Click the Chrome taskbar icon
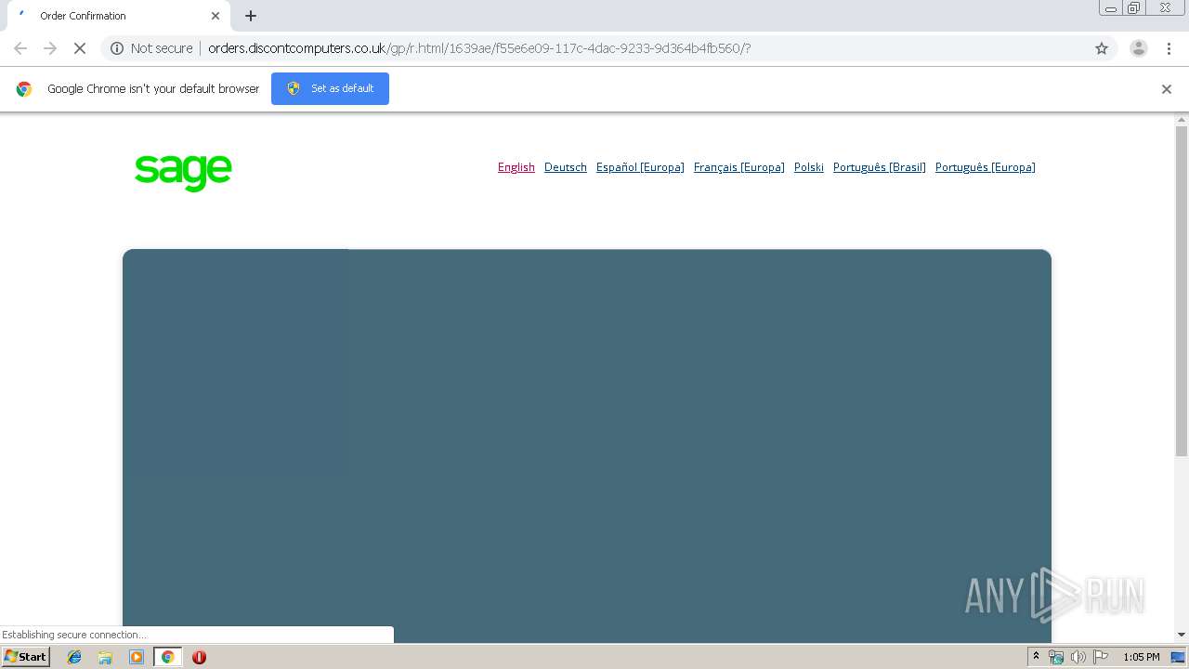This screenshot has height=669, width=1189. [167, 657]
